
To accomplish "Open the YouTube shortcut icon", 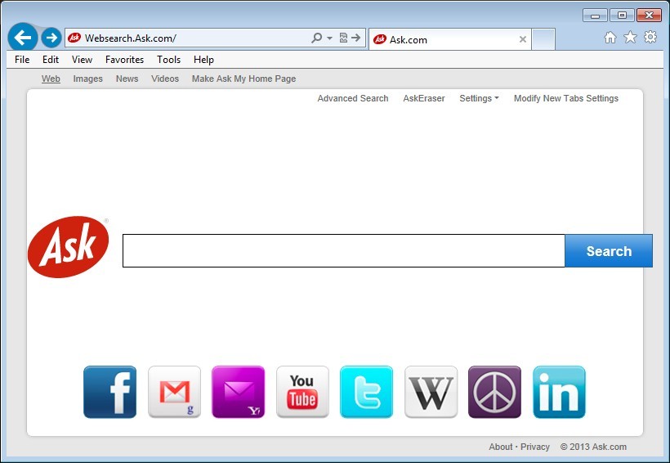I will pos(302,392).
